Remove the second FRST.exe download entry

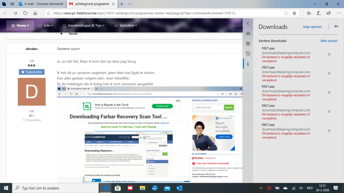tap(329, 73)
